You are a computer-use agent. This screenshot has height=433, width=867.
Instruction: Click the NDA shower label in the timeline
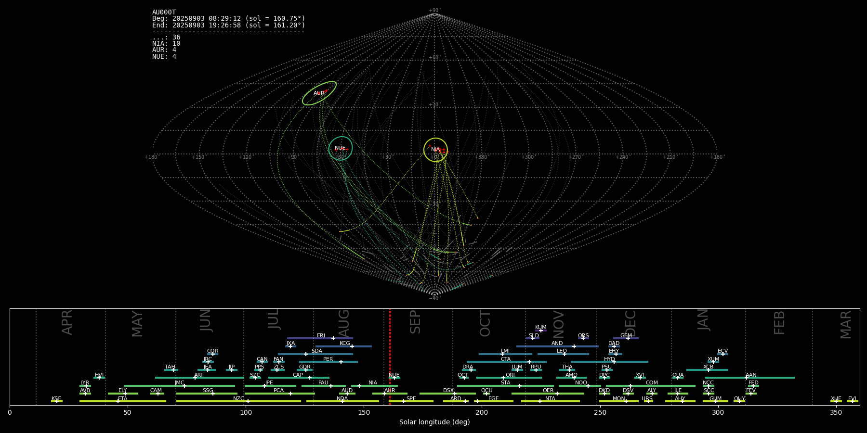pyautogui.click(x=342, y=399)
